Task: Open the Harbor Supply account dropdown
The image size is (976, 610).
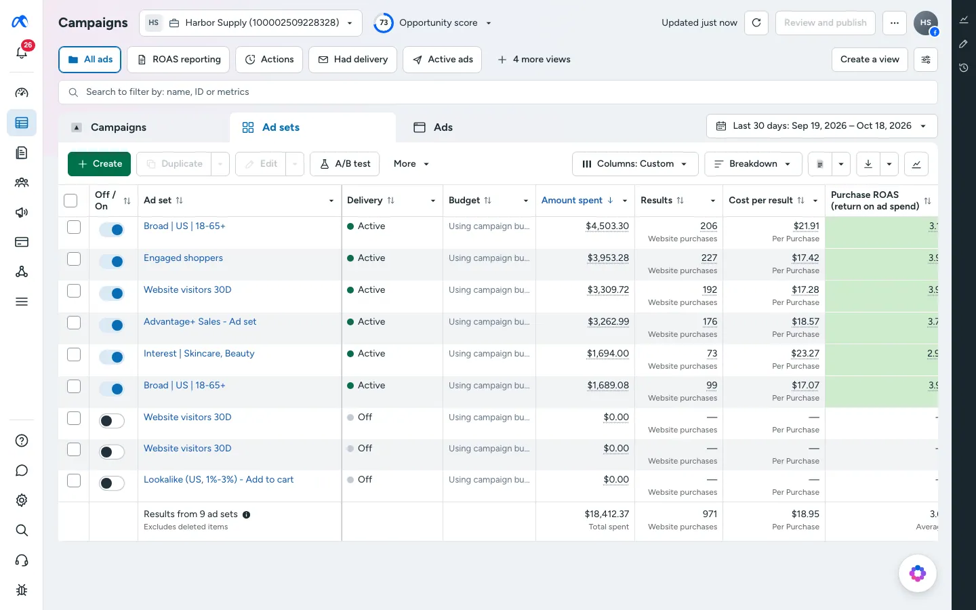Action: click(251, 22)
